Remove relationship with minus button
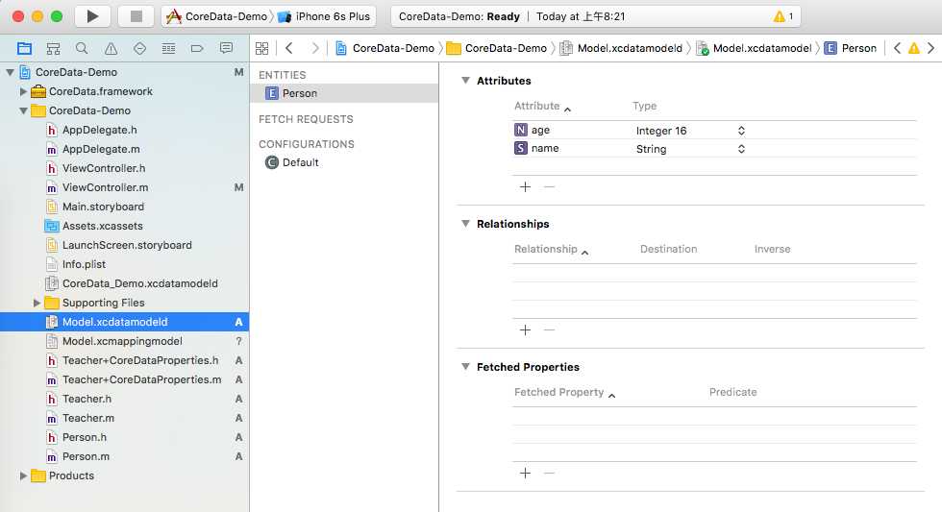This screenshot has width=942, height=512. click(549, 330)
